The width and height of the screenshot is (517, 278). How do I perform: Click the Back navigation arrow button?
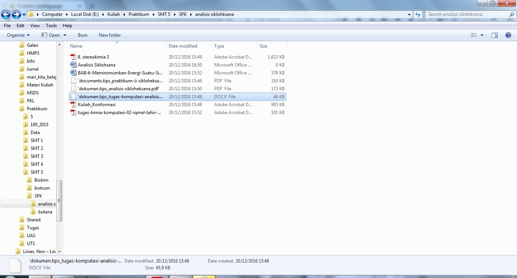coord(6,14)
